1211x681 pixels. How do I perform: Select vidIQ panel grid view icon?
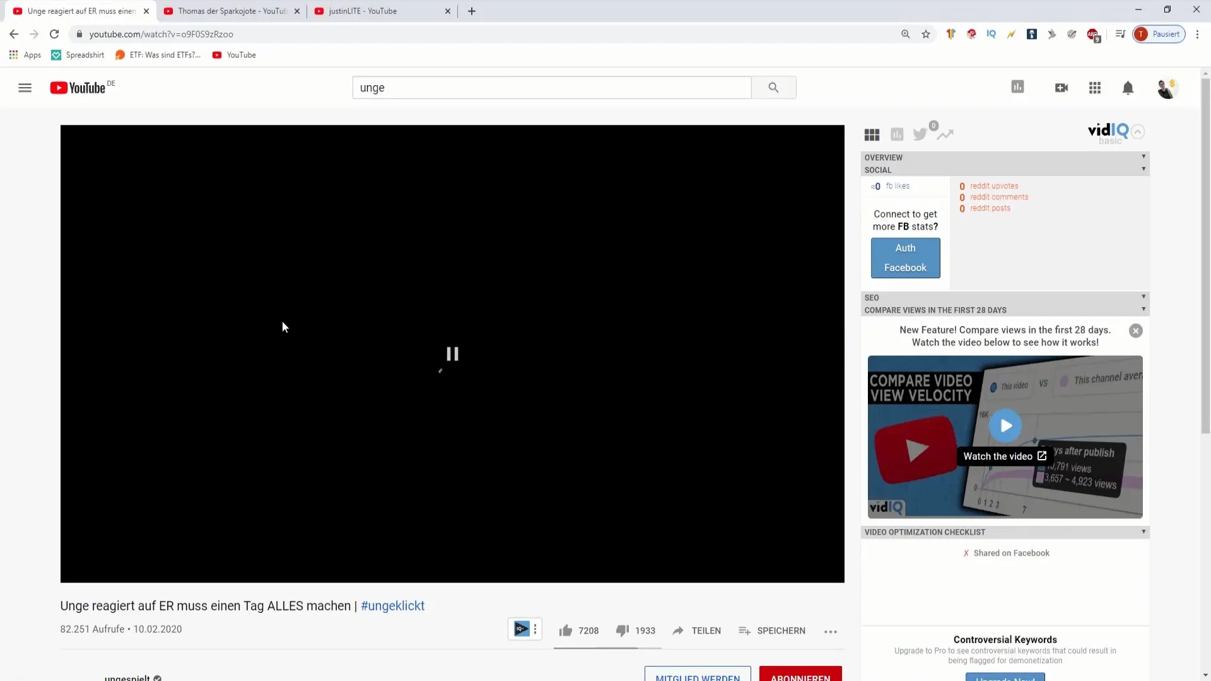[x=872, y=134]
